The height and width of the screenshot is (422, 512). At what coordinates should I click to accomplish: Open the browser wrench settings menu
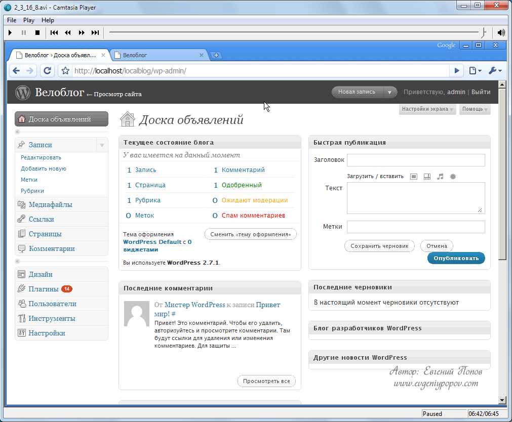[x=495, y=70]
